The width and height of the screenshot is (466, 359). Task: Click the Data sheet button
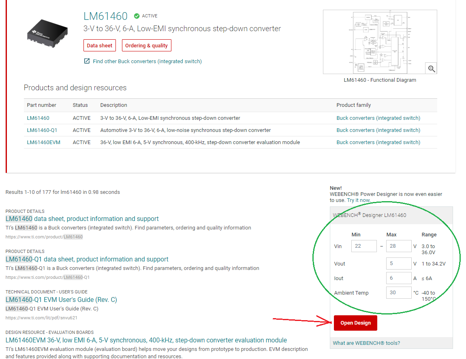coord(100,45)
